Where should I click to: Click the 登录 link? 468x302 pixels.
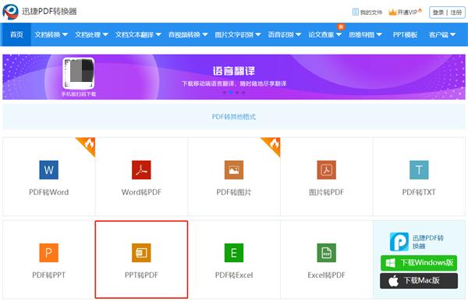point(438,12)
